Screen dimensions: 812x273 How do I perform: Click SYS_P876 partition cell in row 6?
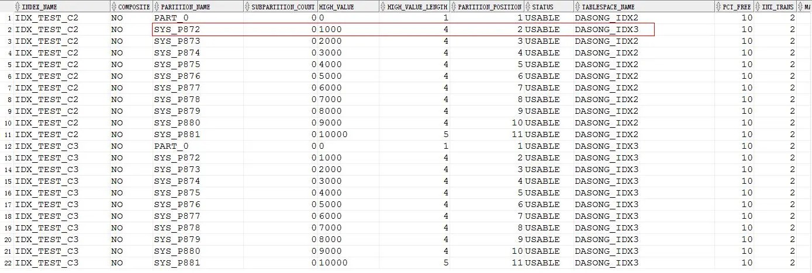tap(198, 76)
